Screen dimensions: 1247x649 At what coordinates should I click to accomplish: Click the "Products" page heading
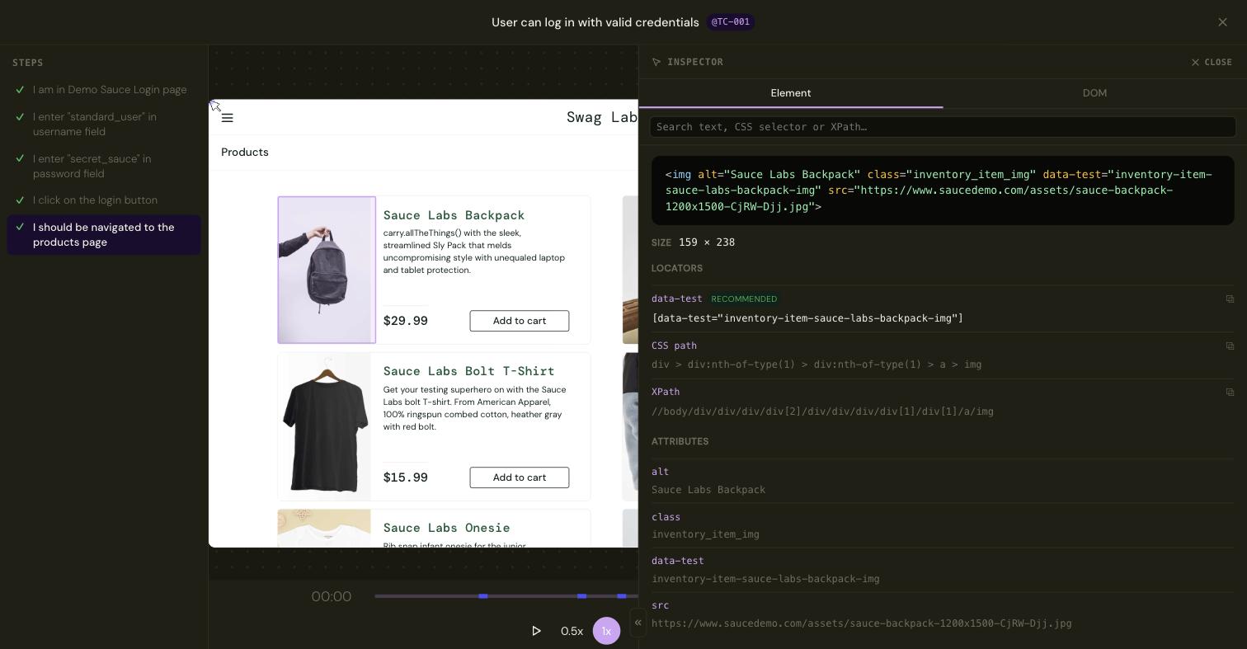coord(245,153)
